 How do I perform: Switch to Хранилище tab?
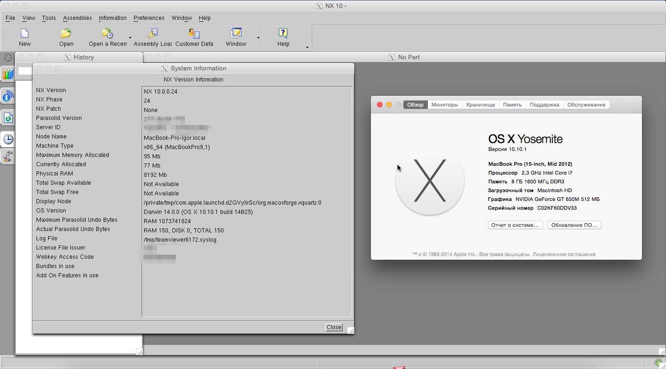point(481,105)
